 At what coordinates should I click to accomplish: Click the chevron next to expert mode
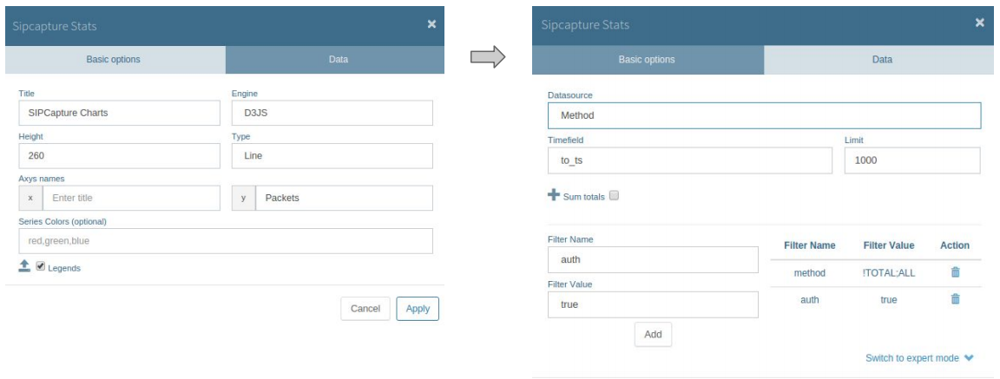point(970,358)
